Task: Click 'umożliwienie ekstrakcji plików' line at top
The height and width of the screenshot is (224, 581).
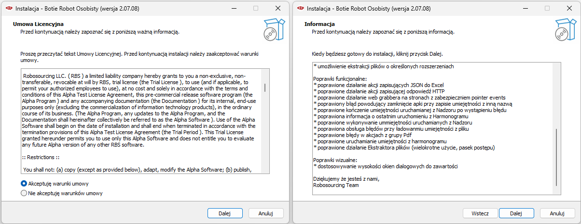Action: click(384, 66)
